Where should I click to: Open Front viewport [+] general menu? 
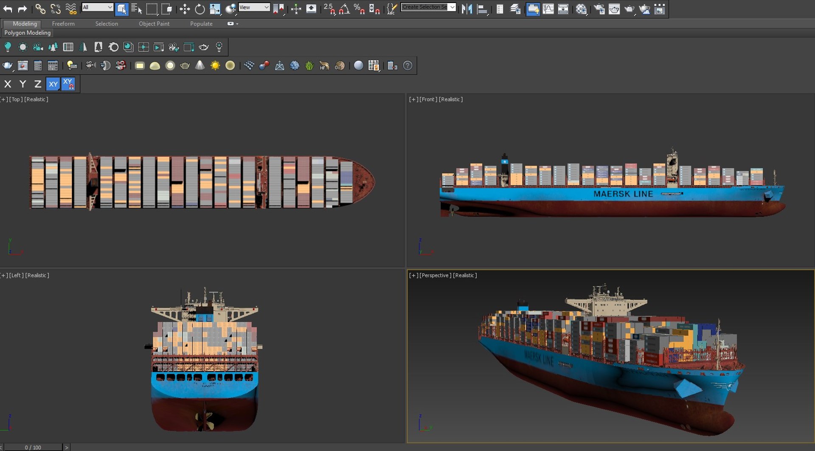(x=413, y=99)
